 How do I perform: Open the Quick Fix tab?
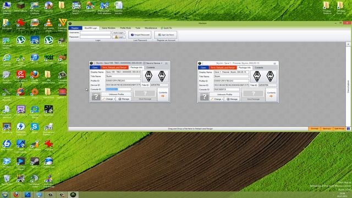click(x=166, y=28)
